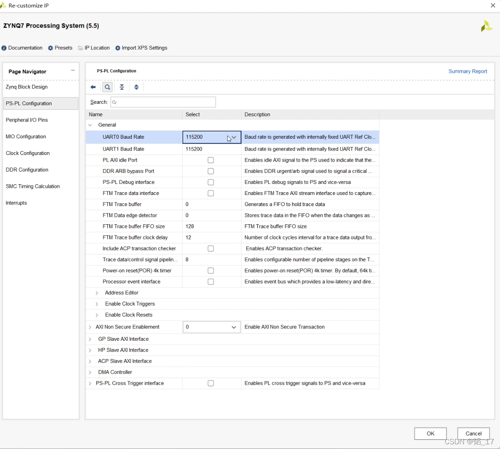This screenshot has height=449, width=500.
Task: Open the Summary Report link
Action: (x=468, y=71)
